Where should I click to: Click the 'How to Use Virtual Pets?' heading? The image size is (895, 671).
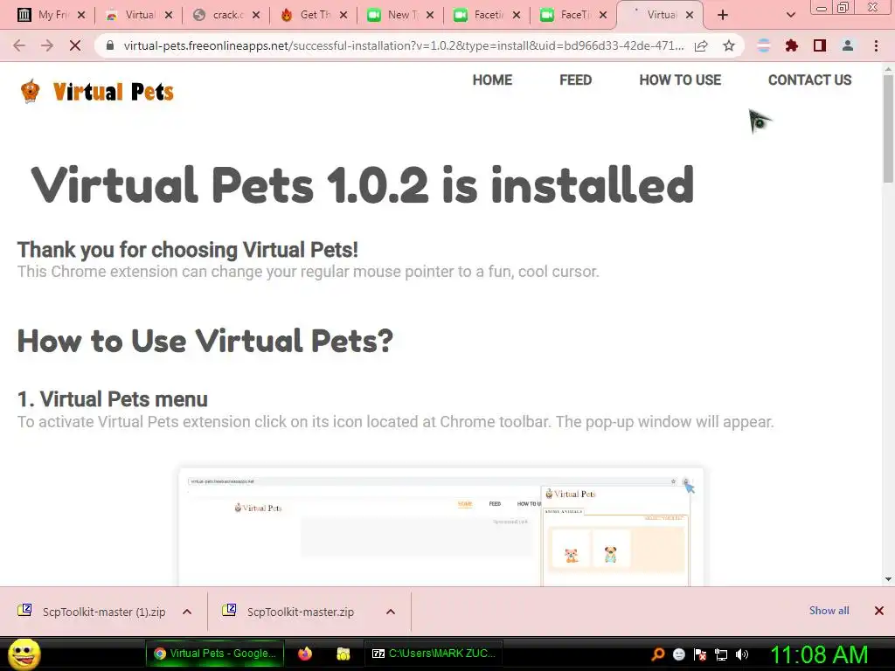point(205,341)
